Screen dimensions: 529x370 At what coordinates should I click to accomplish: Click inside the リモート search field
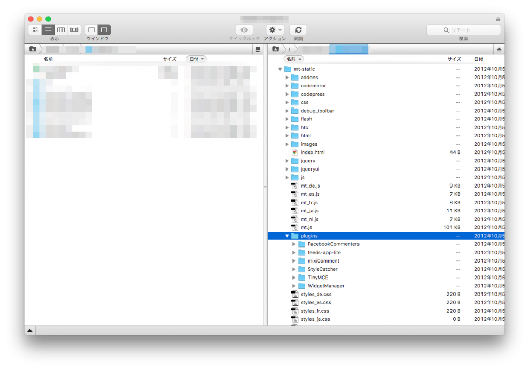463,29
